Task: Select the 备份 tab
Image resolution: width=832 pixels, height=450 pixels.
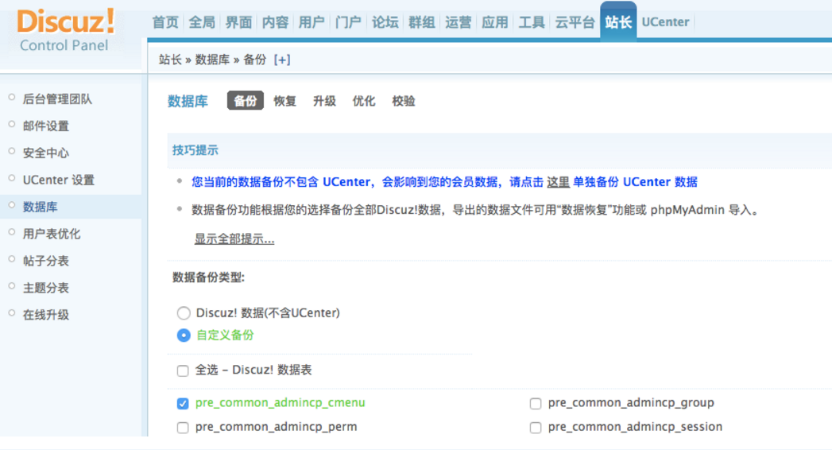Action: (245, 101)
